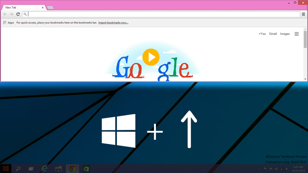Click the address bar input field
The image size is (308, 173).
pyautogui.click(x=164, y=14)
